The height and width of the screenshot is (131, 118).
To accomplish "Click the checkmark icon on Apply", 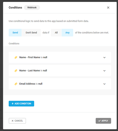I will (99, 121).
